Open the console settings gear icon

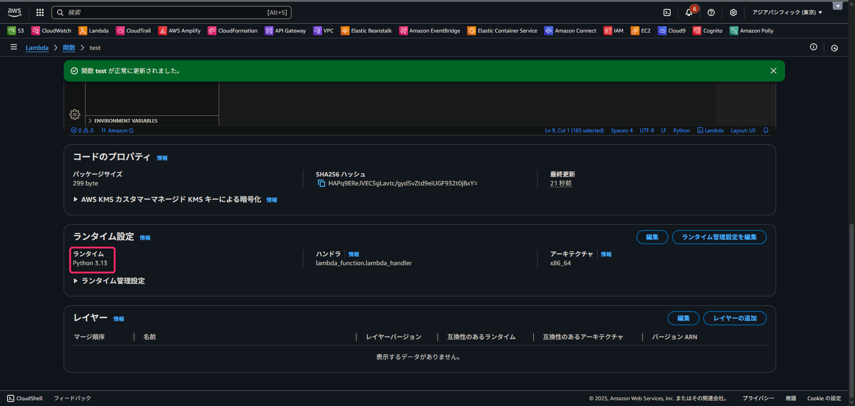click(x=733, y=12)
